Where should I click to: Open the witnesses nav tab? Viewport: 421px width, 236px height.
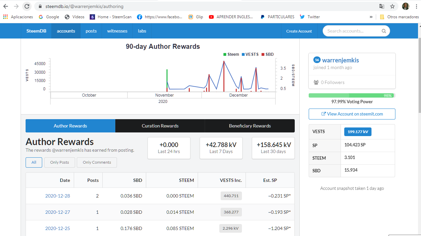(x=117, y=31)
